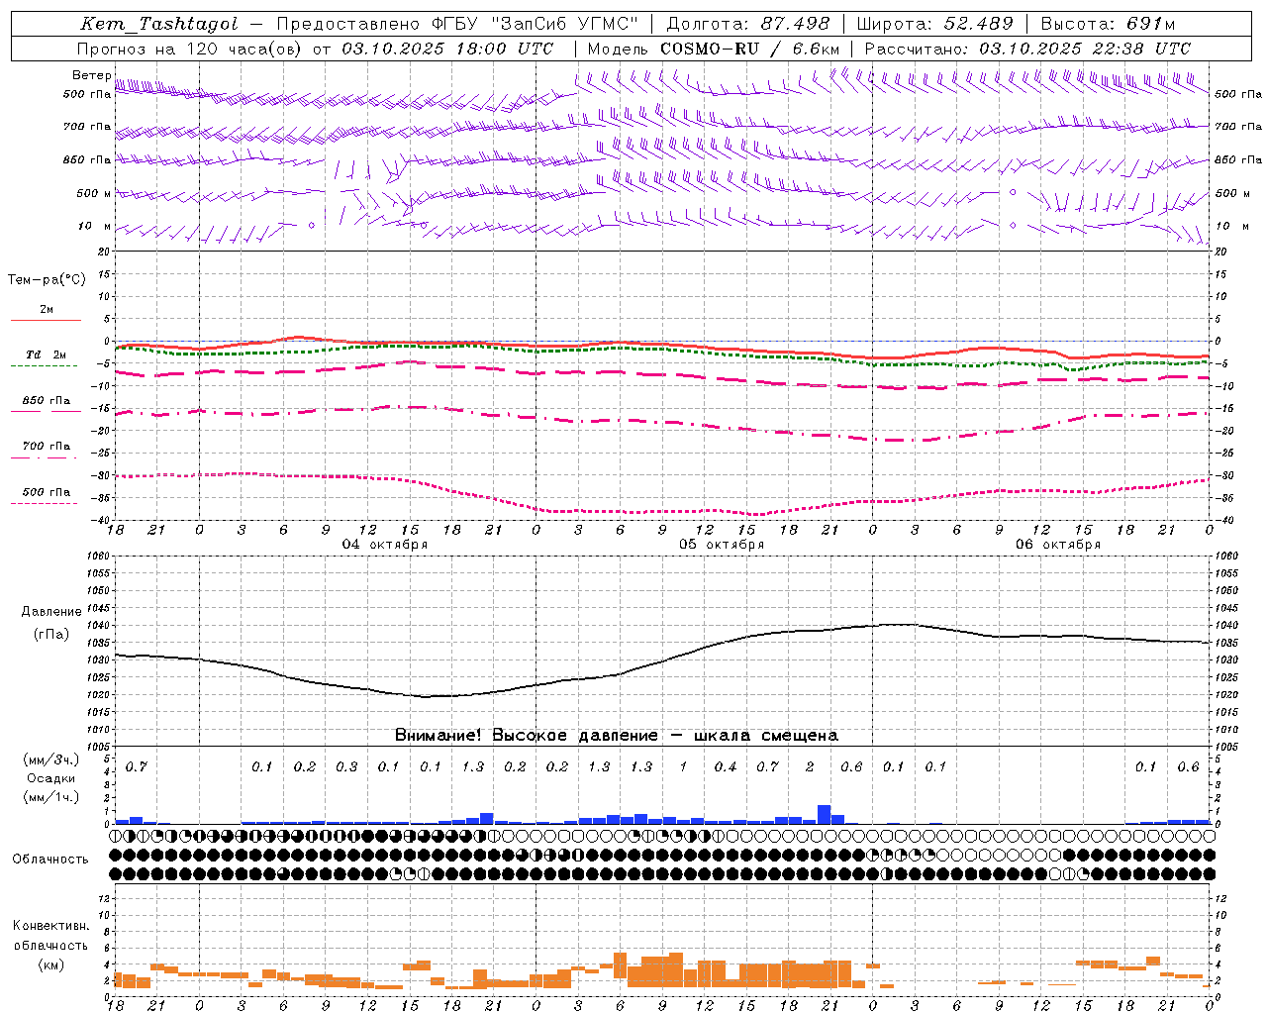Click the warning Внимание! Высокое давление – шкала смещена
The width and height of the screenshot is (1267, 1014).
click(x=616, y=736)
